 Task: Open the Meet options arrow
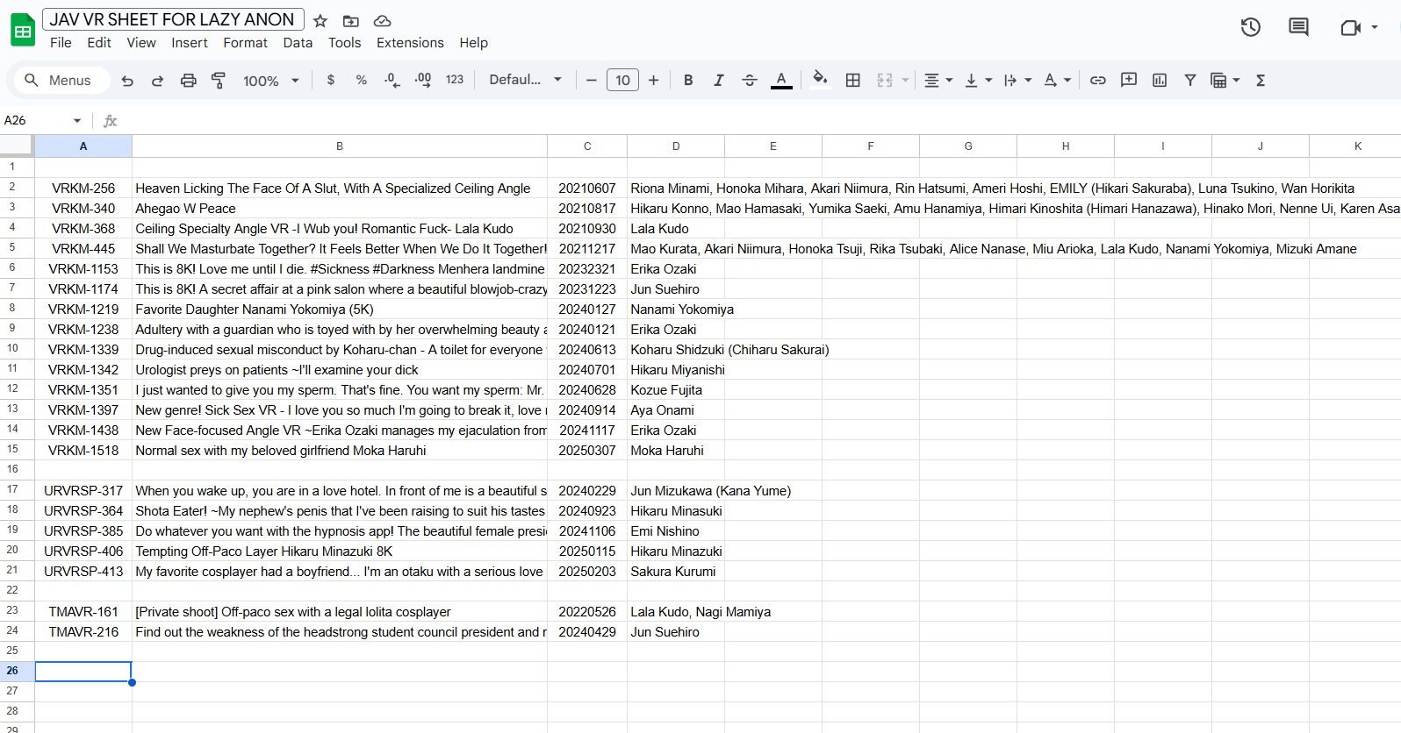click(x=1375, y=27)
